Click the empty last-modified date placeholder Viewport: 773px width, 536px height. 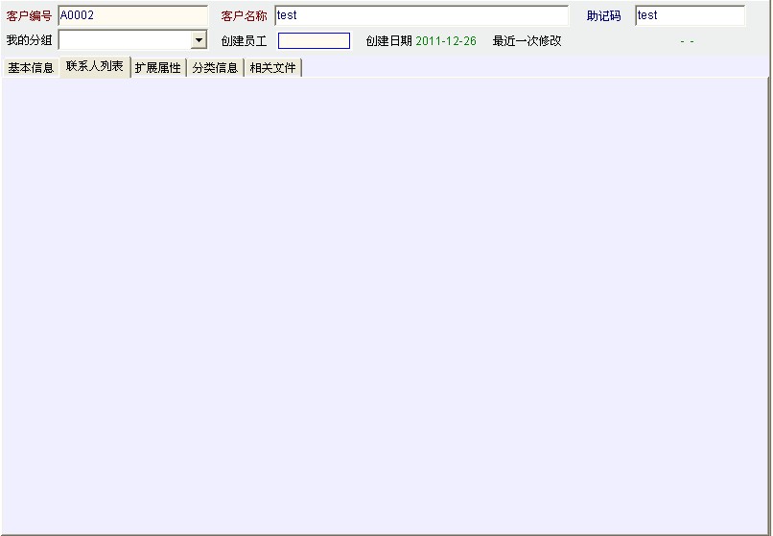coord(686,41)
